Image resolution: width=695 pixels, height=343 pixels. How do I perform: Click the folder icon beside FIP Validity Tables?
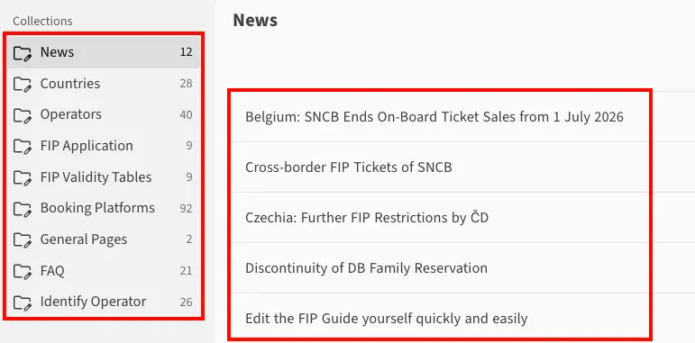(x=23, y=177)
